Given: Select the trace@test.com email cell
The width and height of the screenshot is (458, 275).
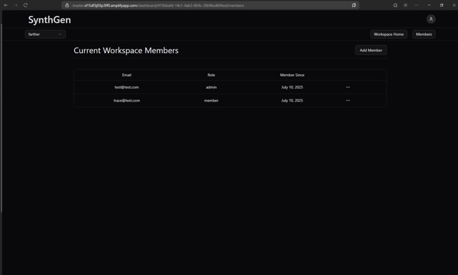Looking at the screenshot, I should coord(127,101).
